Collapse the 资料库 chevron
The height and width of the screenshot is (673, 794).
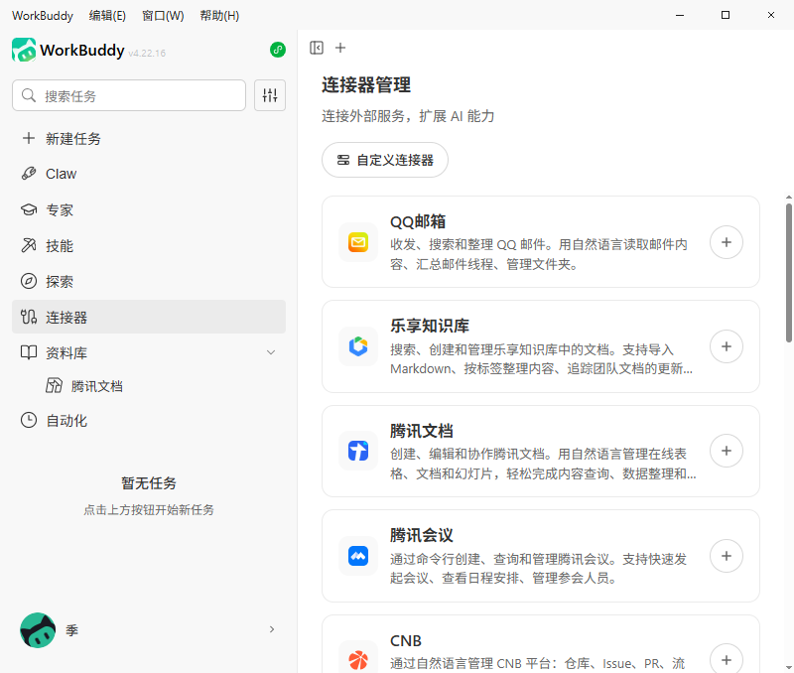pyautogui.click(x=271, y=352)
